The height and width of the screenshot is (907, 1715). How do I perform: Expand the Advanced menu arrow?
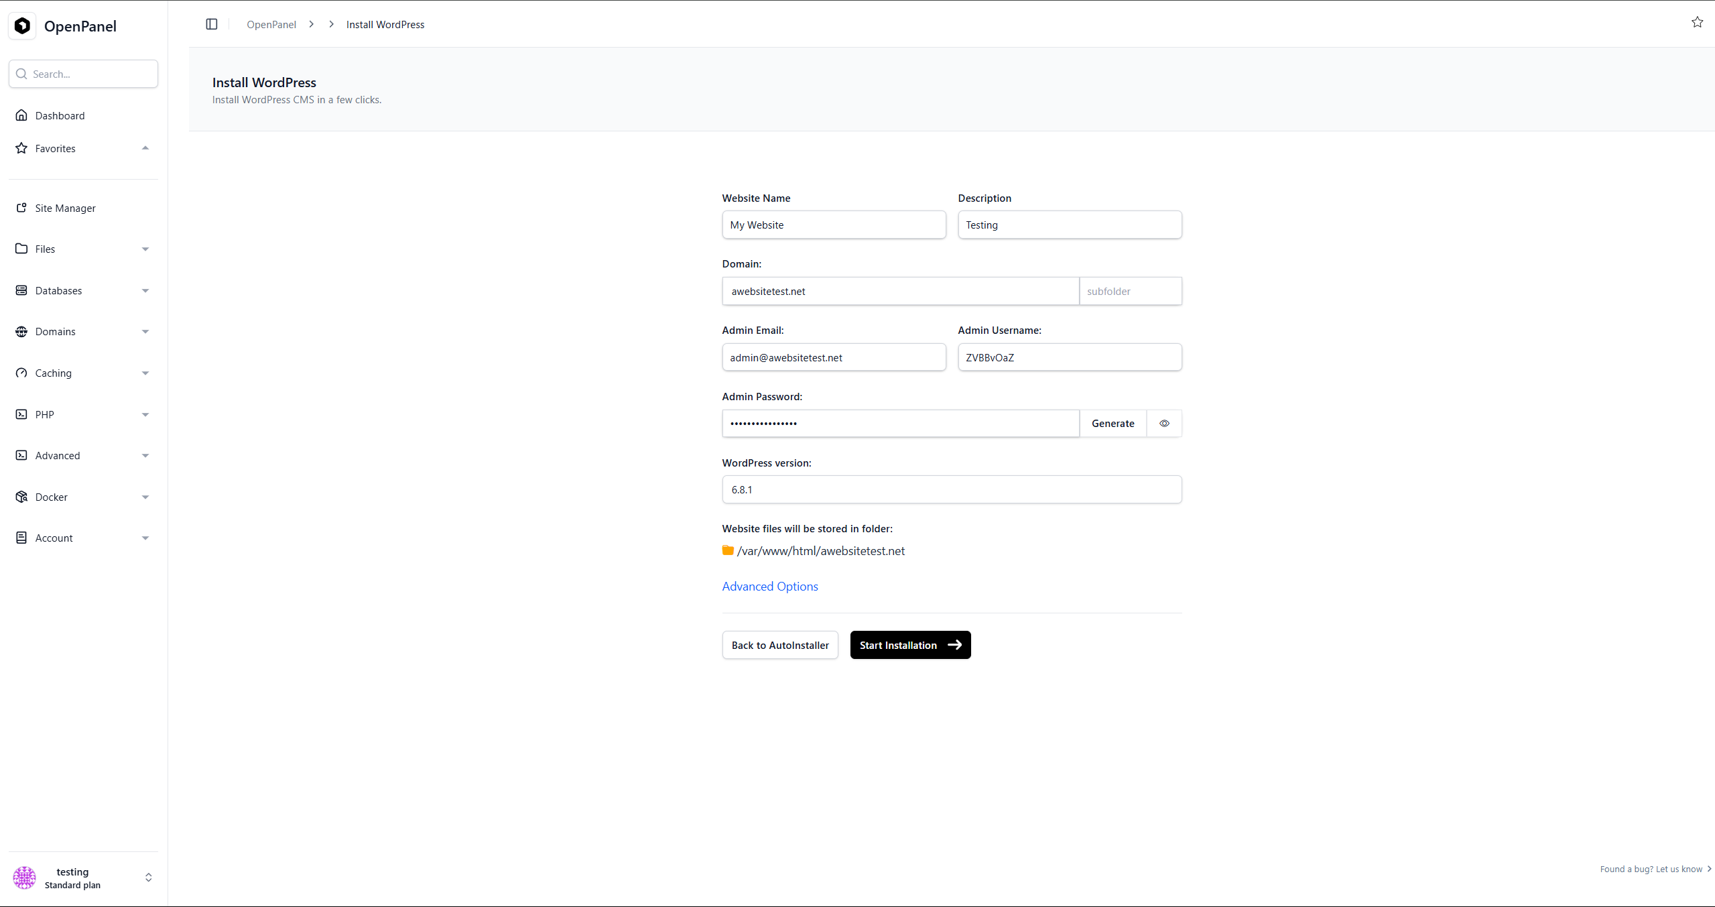(x=145, y=456)
